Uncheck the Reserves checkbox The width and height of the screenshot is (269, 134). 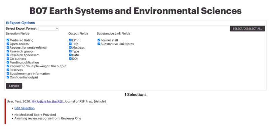(x=8, y=70)
